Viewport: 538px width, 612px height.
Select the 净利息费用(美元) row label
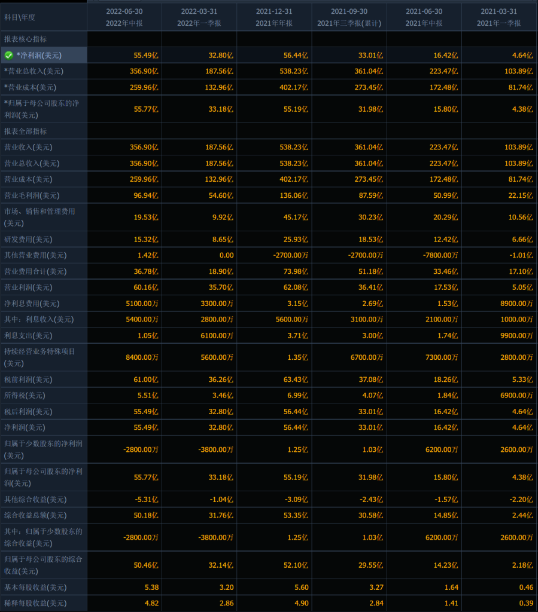(32, 303)
